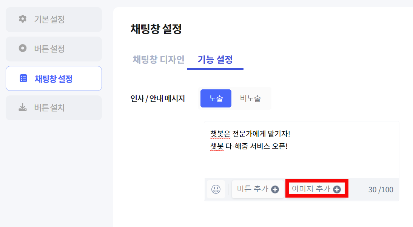Click the download icon beside 버튼 설치
Viewport: 413px width, 227px height.
(23, 107)
